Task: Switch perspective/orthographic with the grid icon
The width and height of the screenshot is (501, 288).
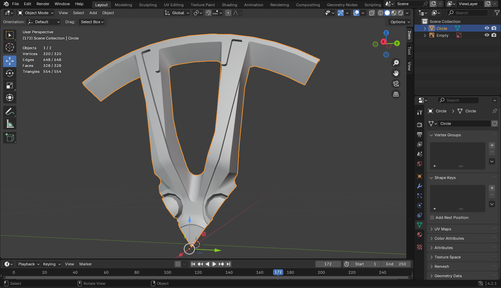Action: (396, 94)
